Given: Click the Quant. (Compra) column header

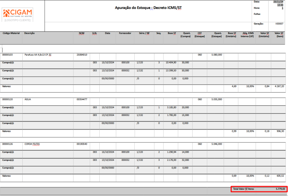Looking at the screenshot, I should [x=185, y=35].
